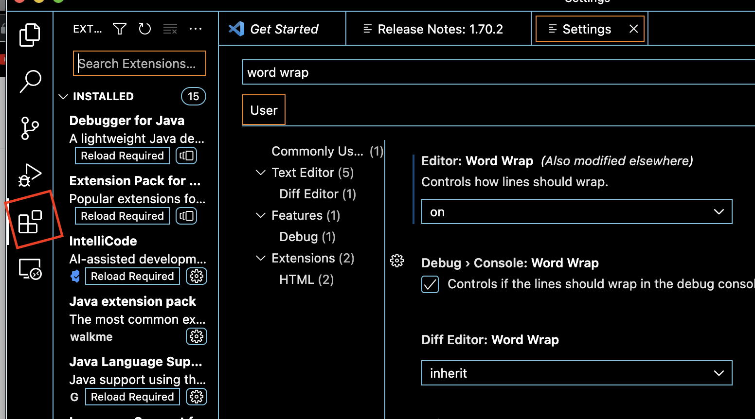
Task: Click IntelliCode verified publisher badge
Action: tap(75, 276)
